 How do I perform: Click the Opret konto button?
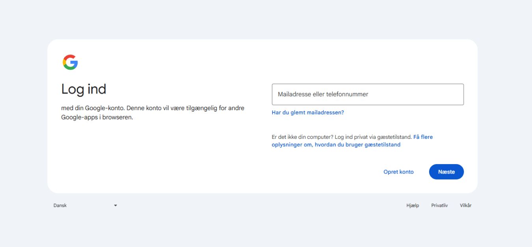[398, 172]
